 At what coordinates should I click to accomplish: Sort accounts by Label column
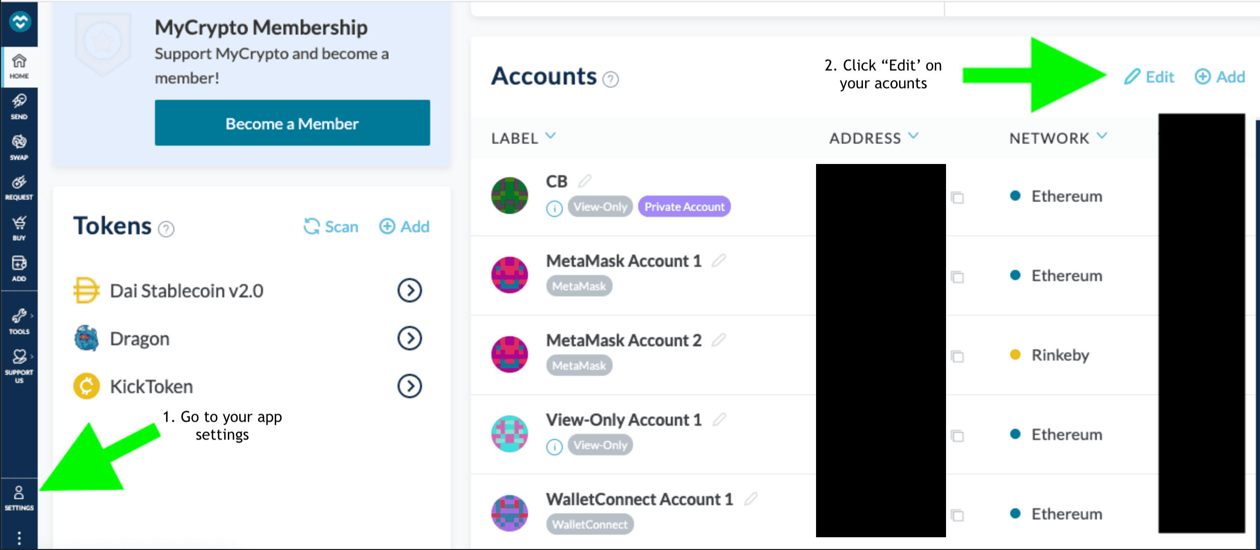[x=523, y=138]
